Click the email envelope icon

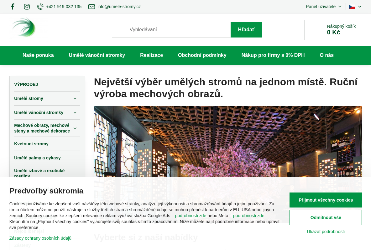click(x=91, y=7)
